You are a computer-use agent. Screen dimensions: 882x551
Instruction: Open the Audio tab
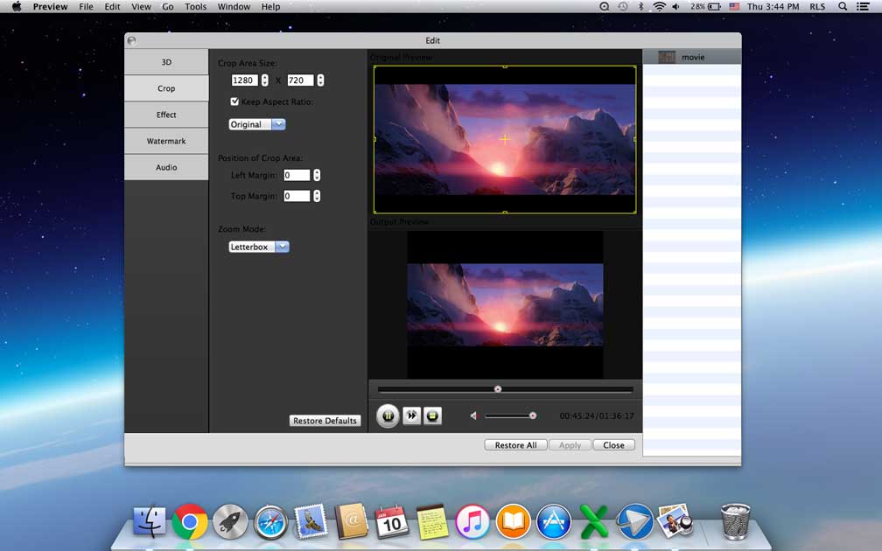(x=166, y=168)
